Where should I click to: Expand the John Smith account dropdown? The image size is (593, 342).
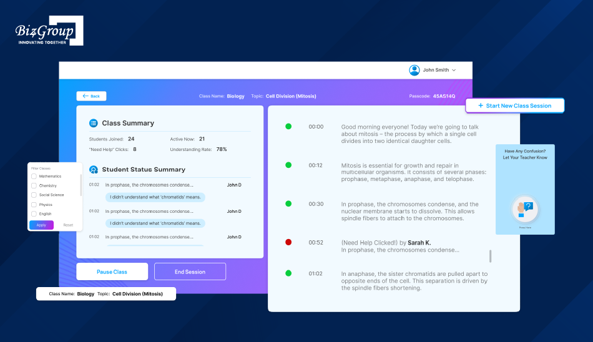454,71
